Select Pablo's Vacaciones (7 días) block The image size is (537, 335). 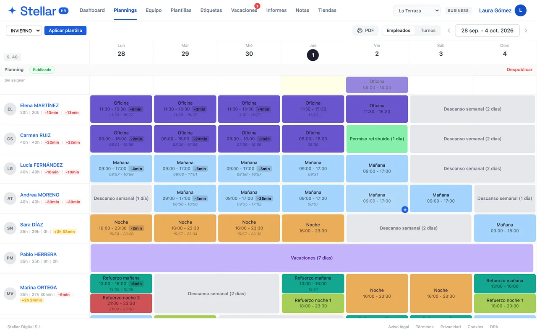[313, 258]
